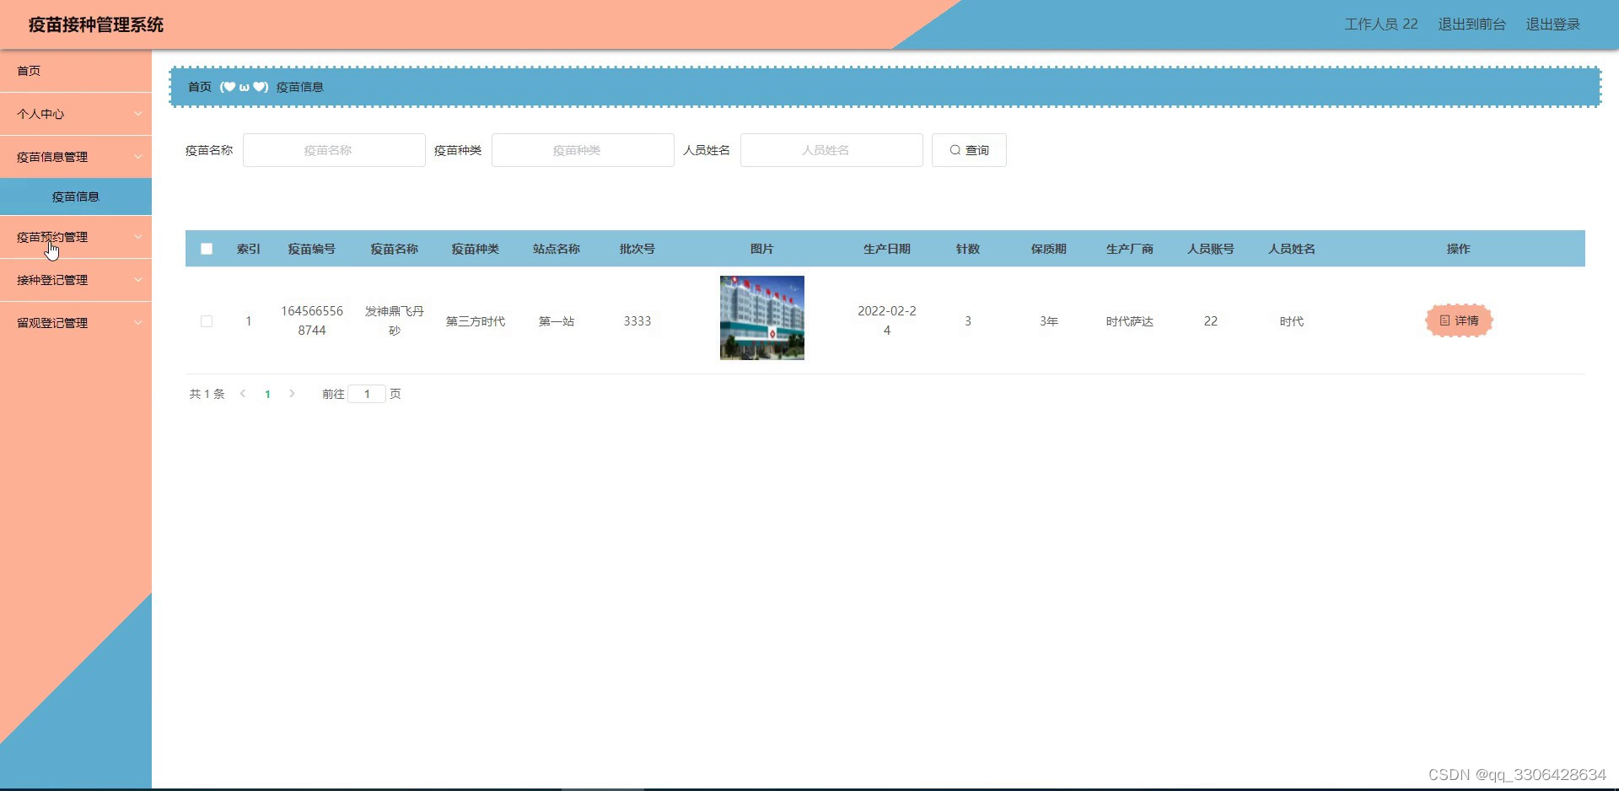This screenshot has height=791, width=1619.
Task: Click the 工作人员 22 user label
Action: (1381, 24)
